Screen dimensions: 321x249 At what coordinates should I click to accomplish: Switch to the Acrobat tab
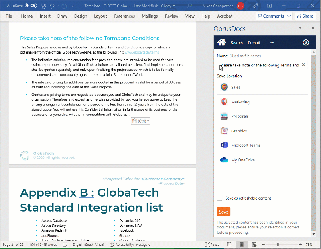[225, 16]
